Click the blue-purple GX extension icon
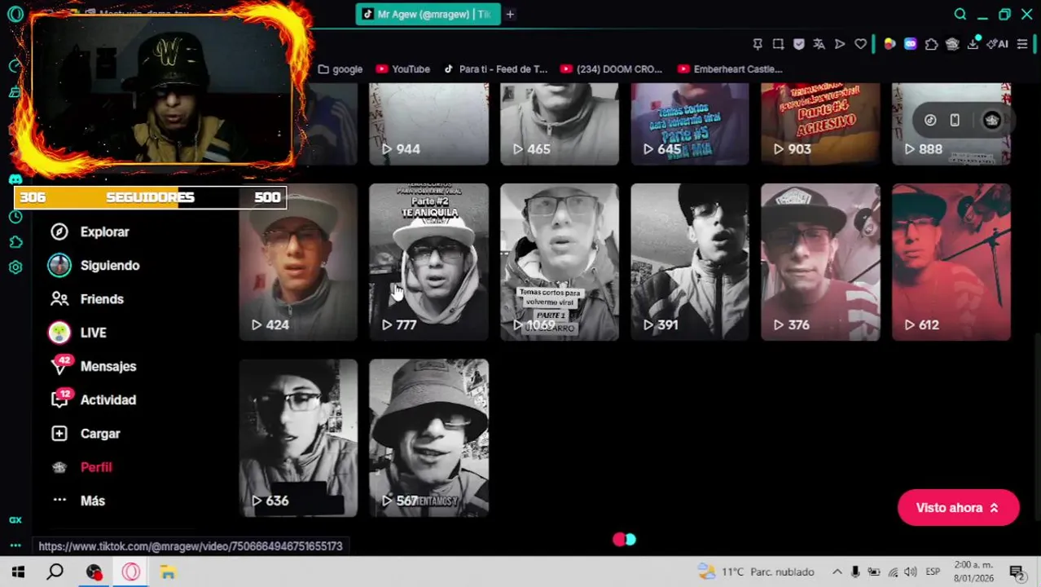This screenshot has height=587, width=1041. (x=911, y=44)
